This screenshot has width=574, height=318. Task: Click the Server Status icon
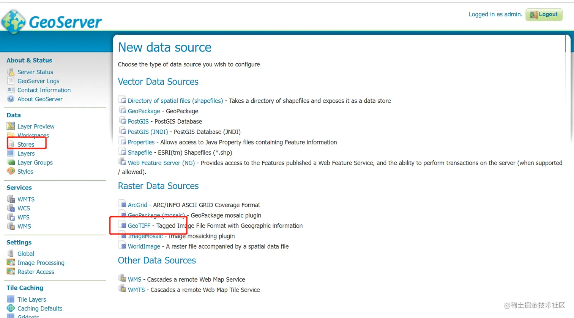pyautogui.click(x=11, y=72)
